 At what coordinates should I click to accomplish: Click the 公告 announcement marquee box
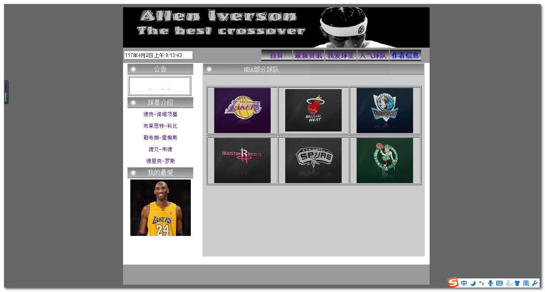coord(159,86)
